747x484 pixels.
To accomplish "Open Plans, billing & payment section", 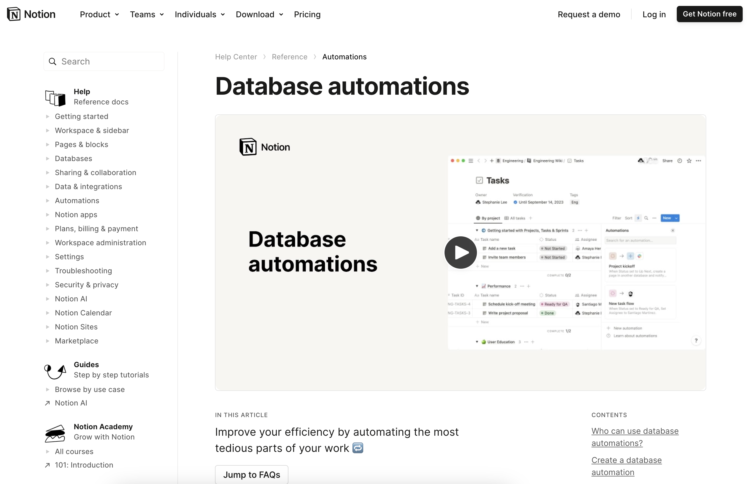I will tap(96, 229).
